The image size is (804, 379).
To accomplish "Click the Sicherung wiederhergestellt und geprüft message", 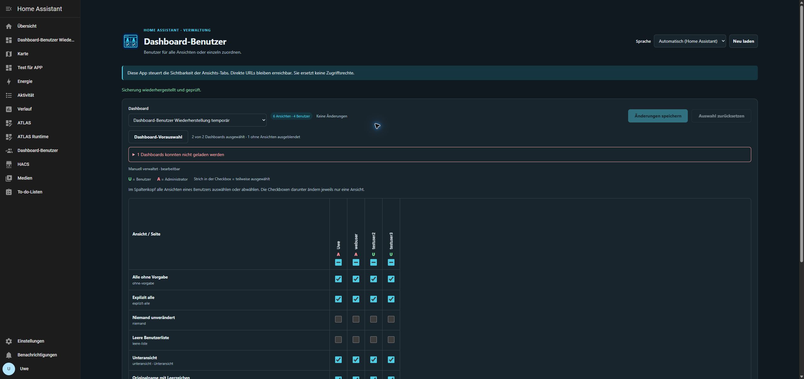I will [161, 90].
